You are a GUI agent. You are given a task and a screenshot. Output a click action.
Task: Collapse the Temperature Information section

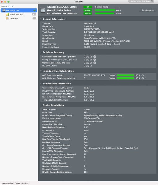coord(41,84)
